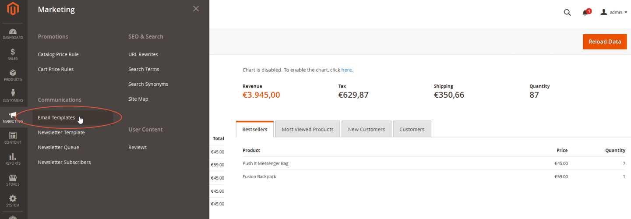Open the Dashboard sidebar icon

tap(13, 34)
